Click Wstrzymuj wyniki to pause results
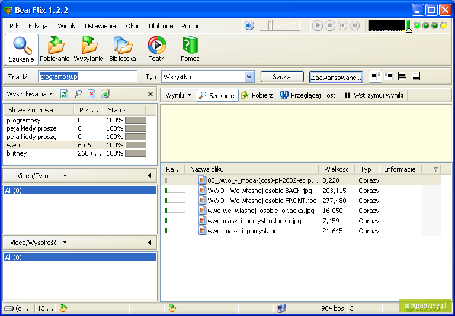Screen dimensions: 455x316 (374, 95)
